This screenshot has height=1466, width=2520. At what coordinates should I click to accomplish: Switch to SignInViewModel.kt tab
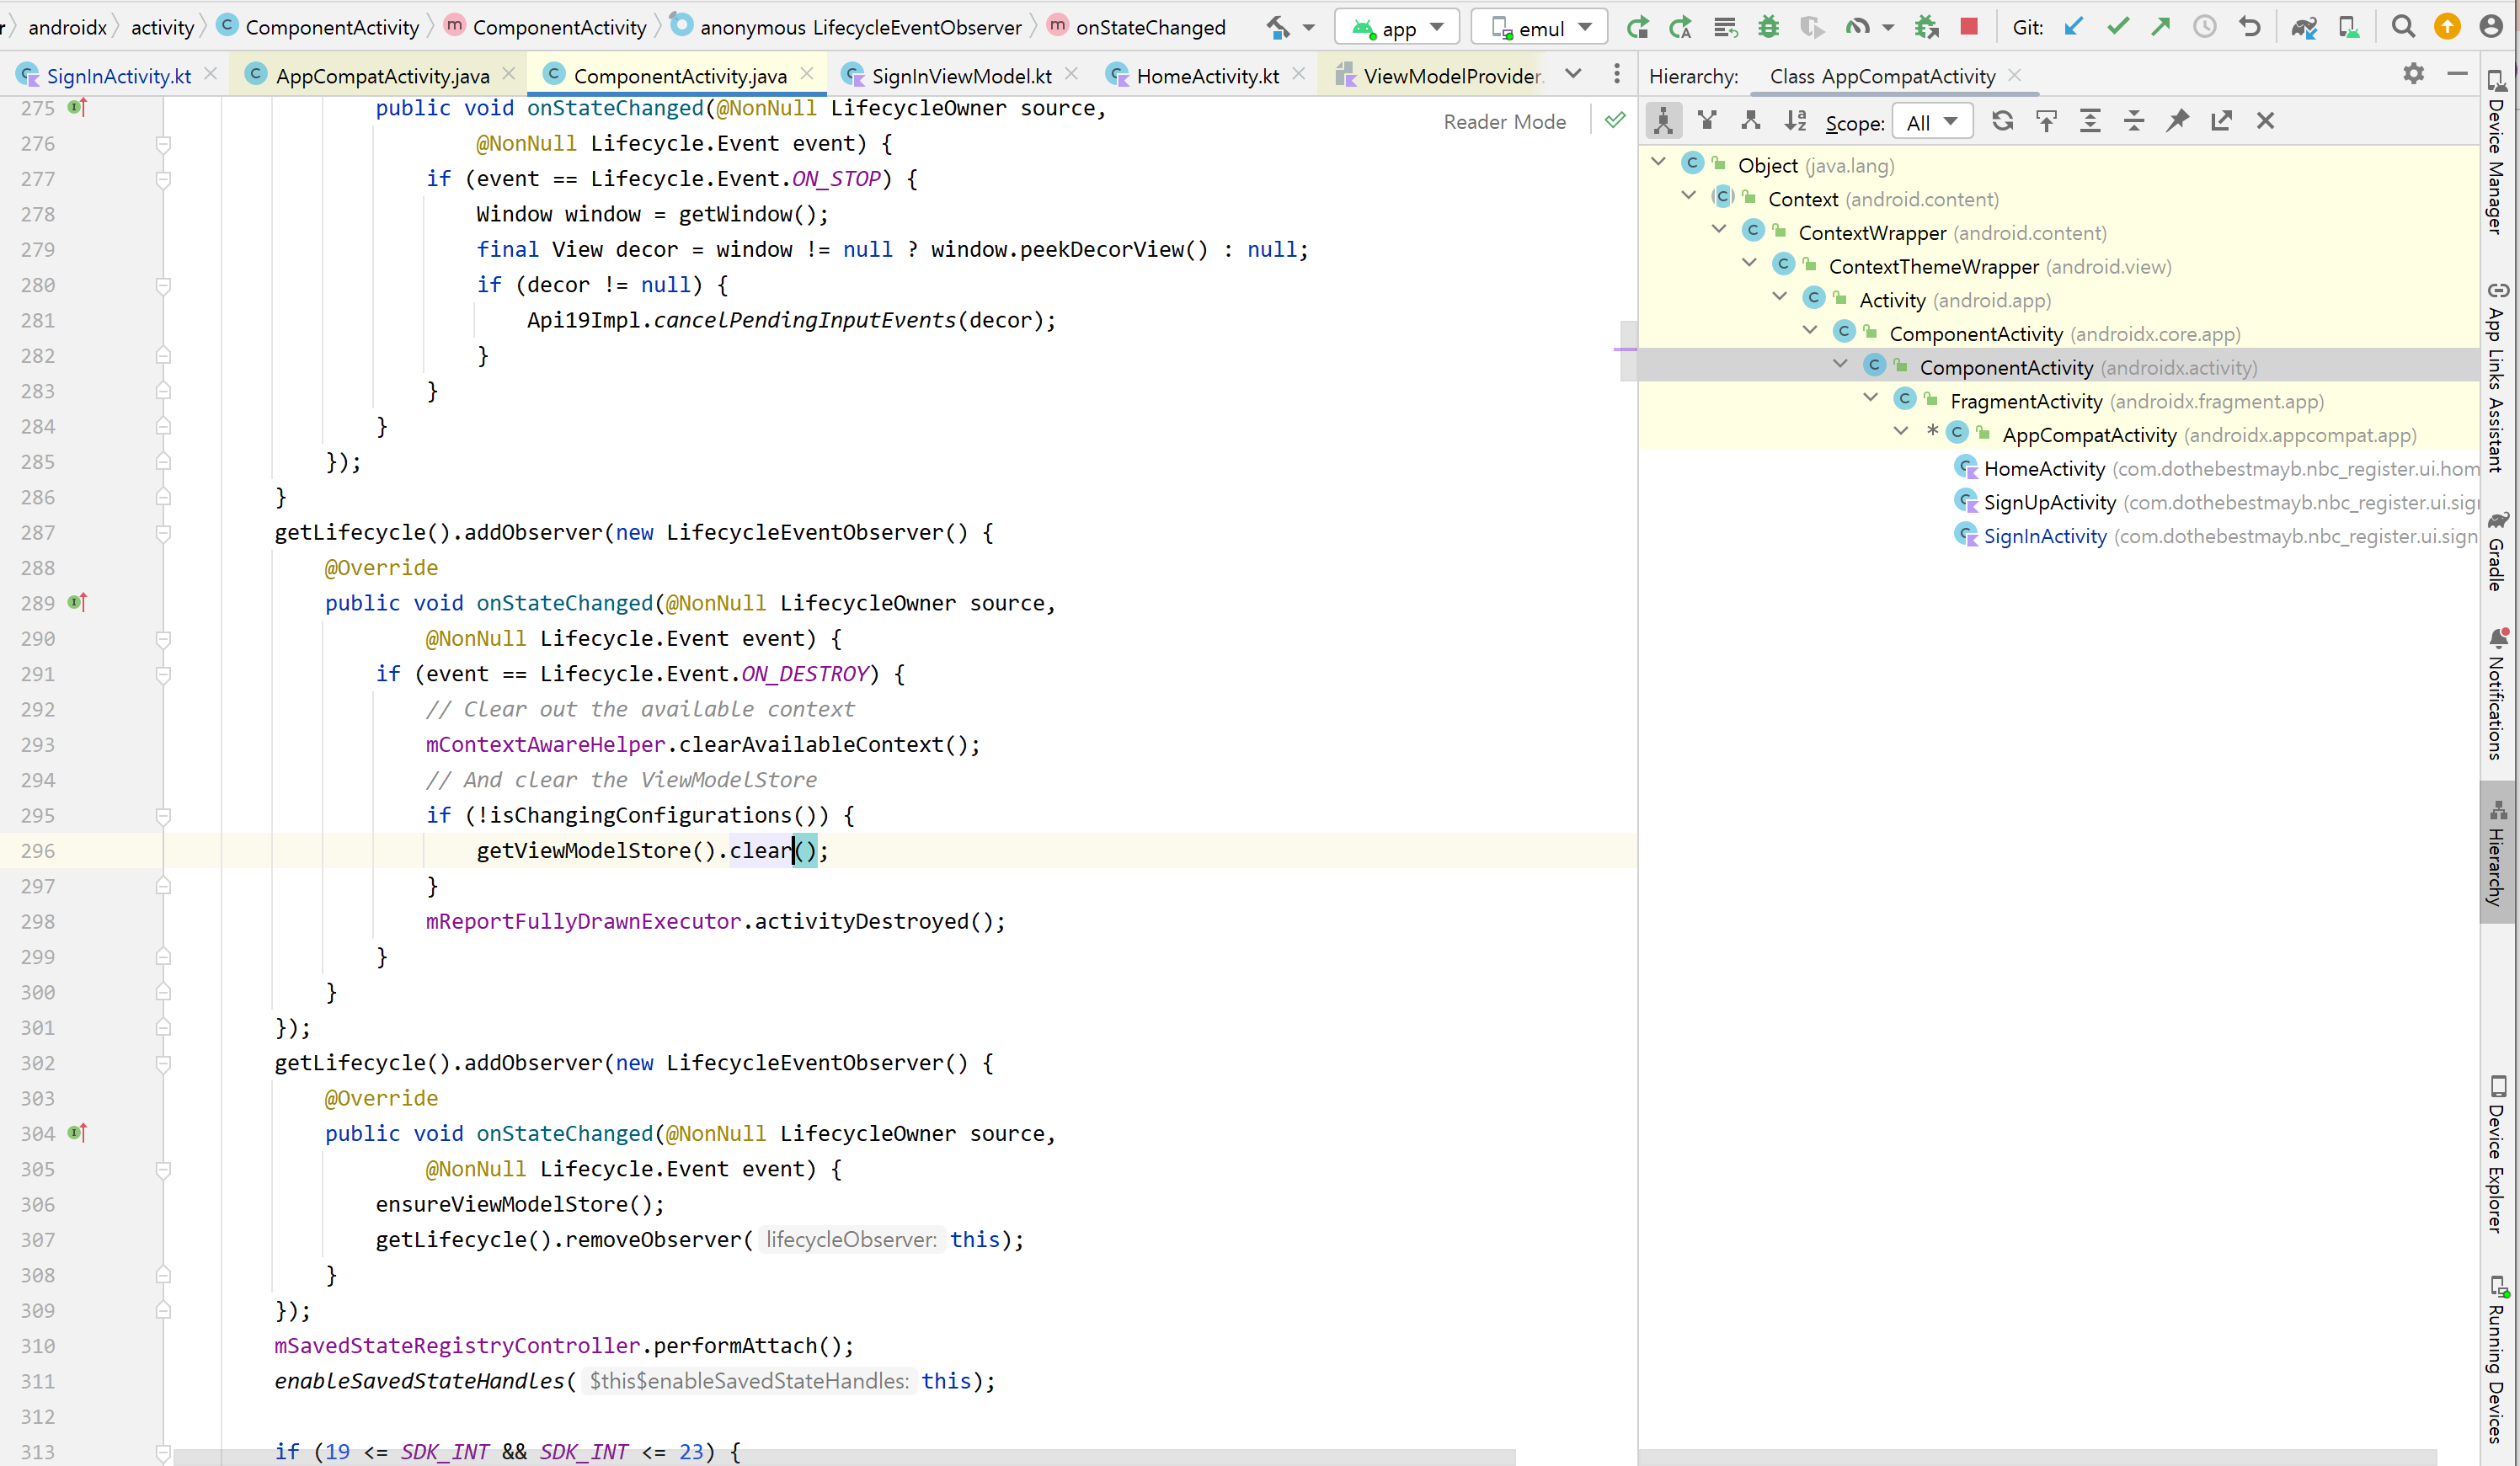pos(960,76)
